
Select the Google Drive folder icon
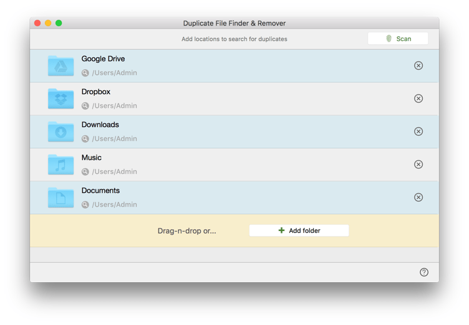60,66
